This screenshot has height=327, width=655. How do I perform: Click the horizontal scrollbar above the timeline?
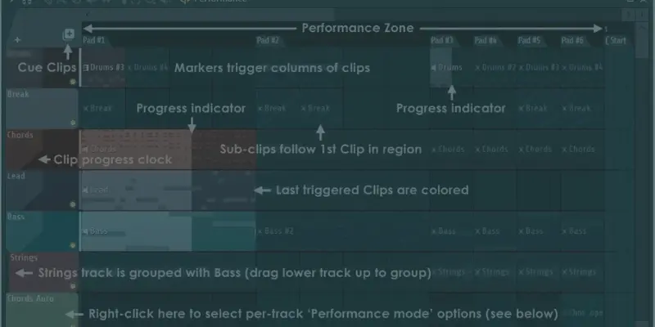pos(209,15)
